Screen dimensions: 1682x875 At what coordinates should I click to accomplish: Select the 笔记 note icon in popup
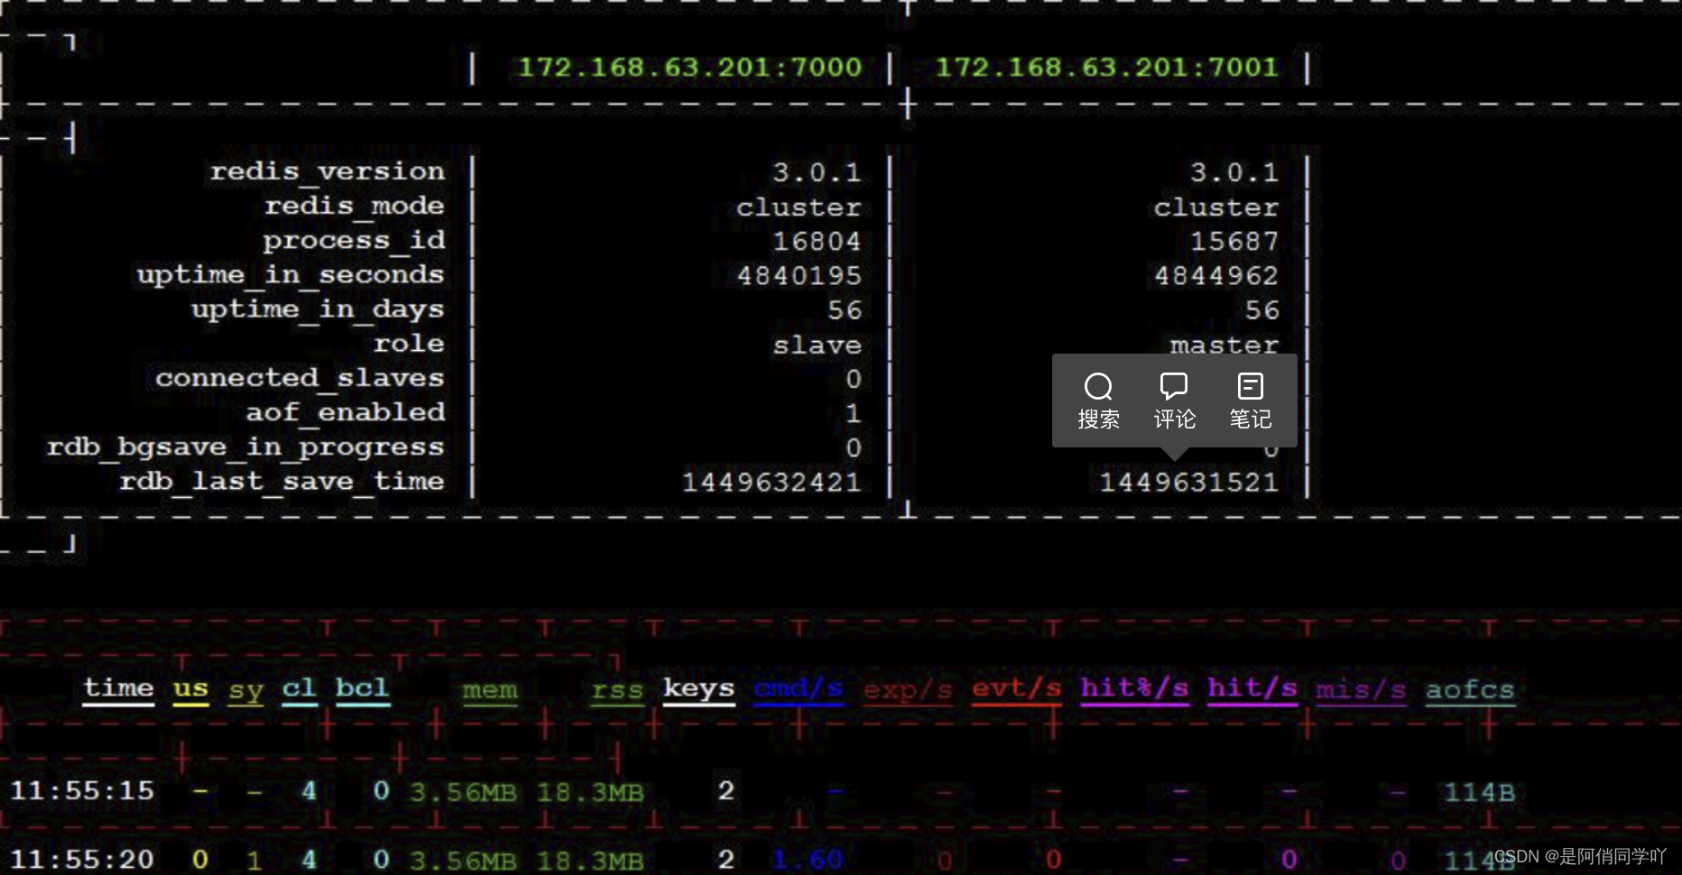[x=1251, y=387]
